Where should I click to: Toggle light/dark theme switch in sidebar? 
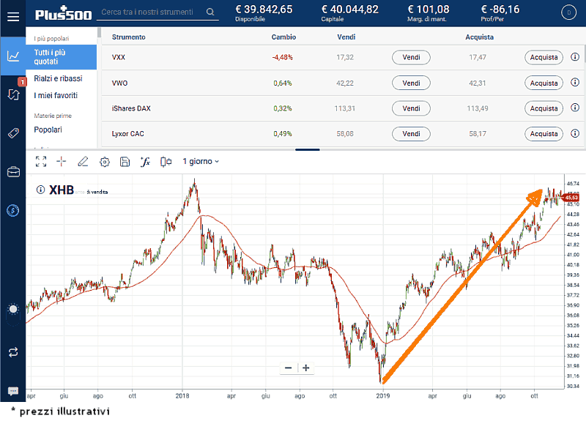point(12,310)
